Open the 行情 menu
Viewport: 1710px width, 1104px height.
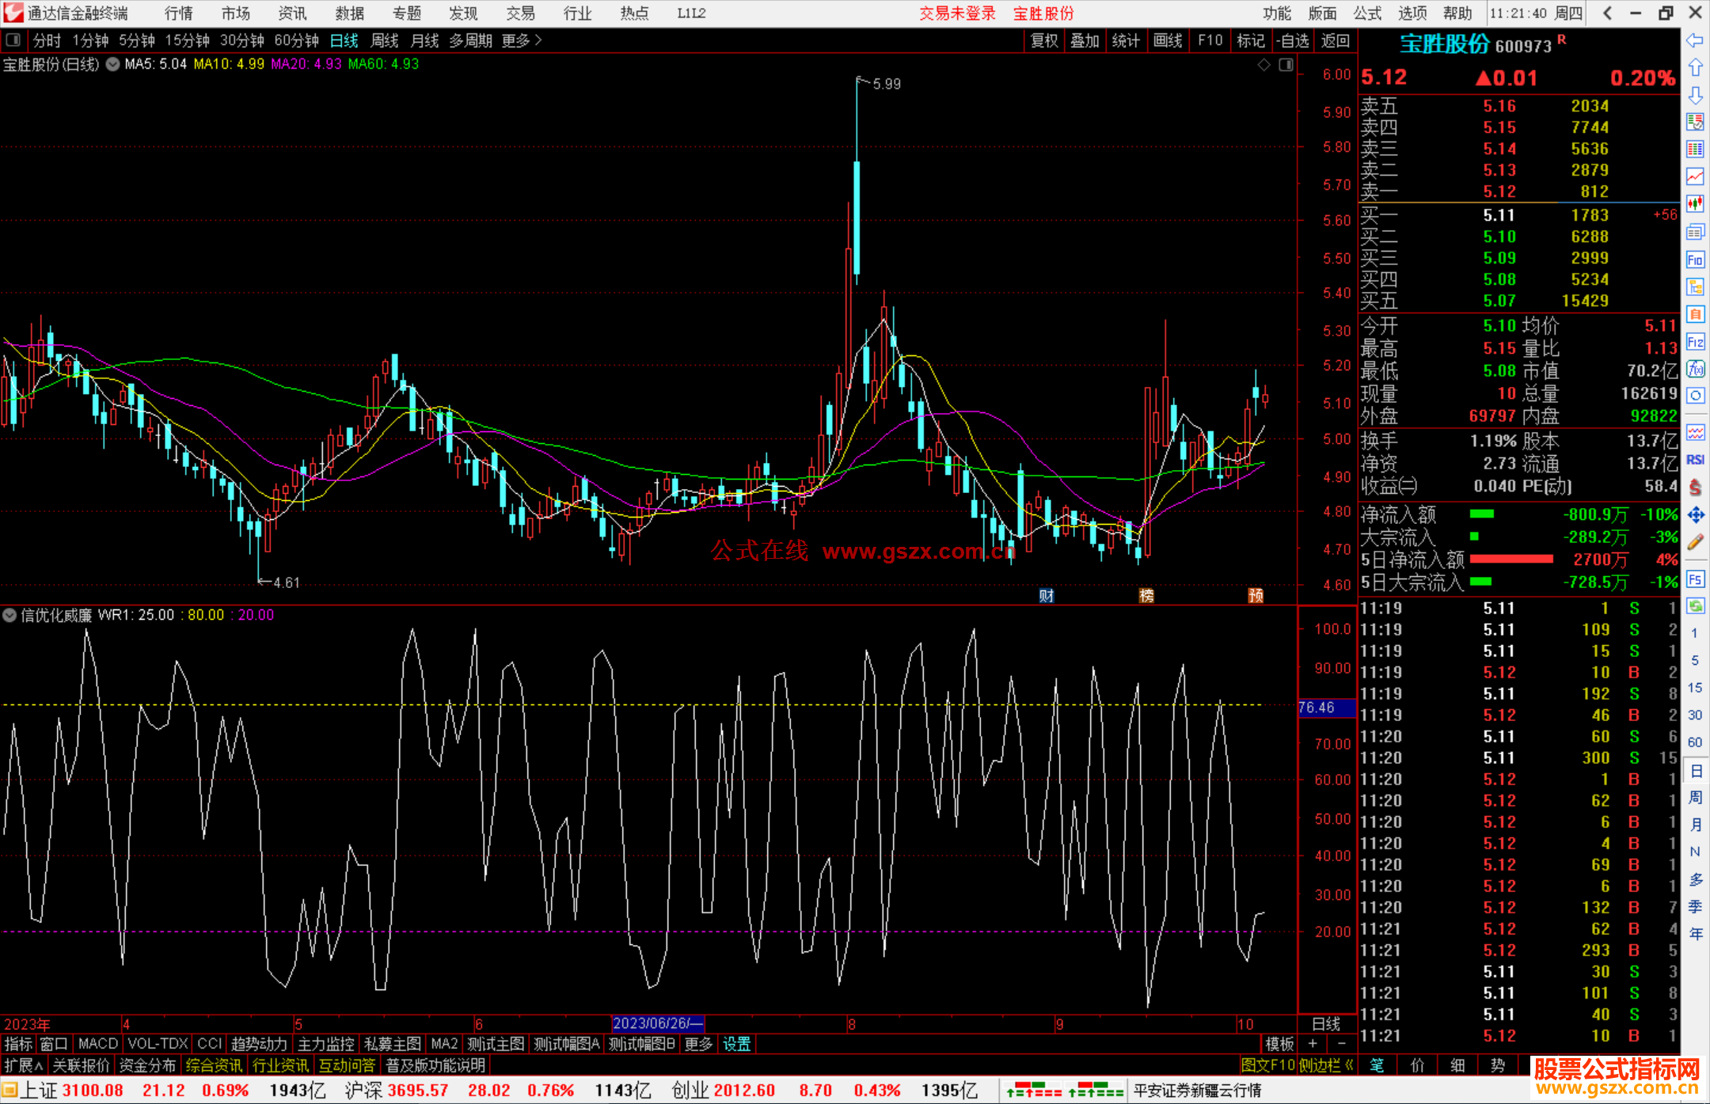(x=178, y=13)
